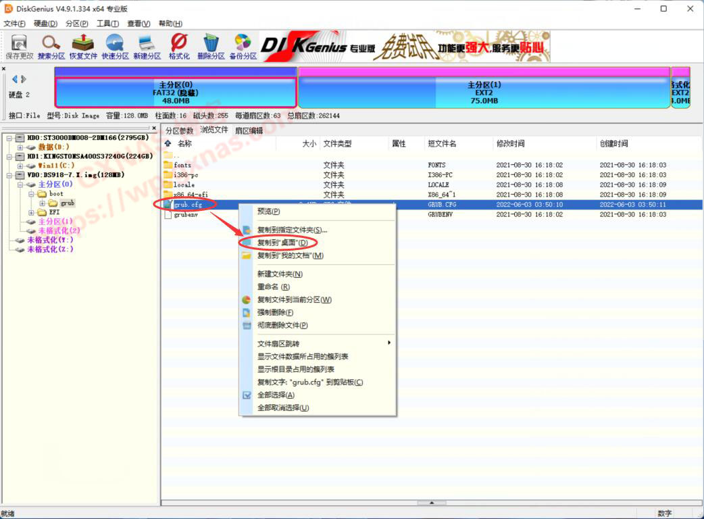This screenshot has width=704, height=519.
Task: Select the New Partition (新建分区) icon
Action: point(147,47)
